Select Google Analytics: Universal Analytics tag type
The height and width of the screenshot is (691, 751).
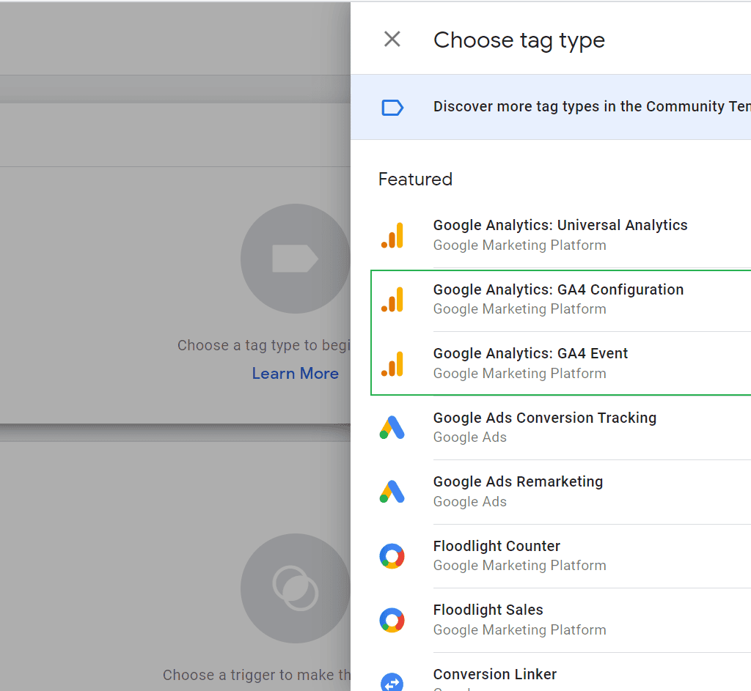[560, 226]
